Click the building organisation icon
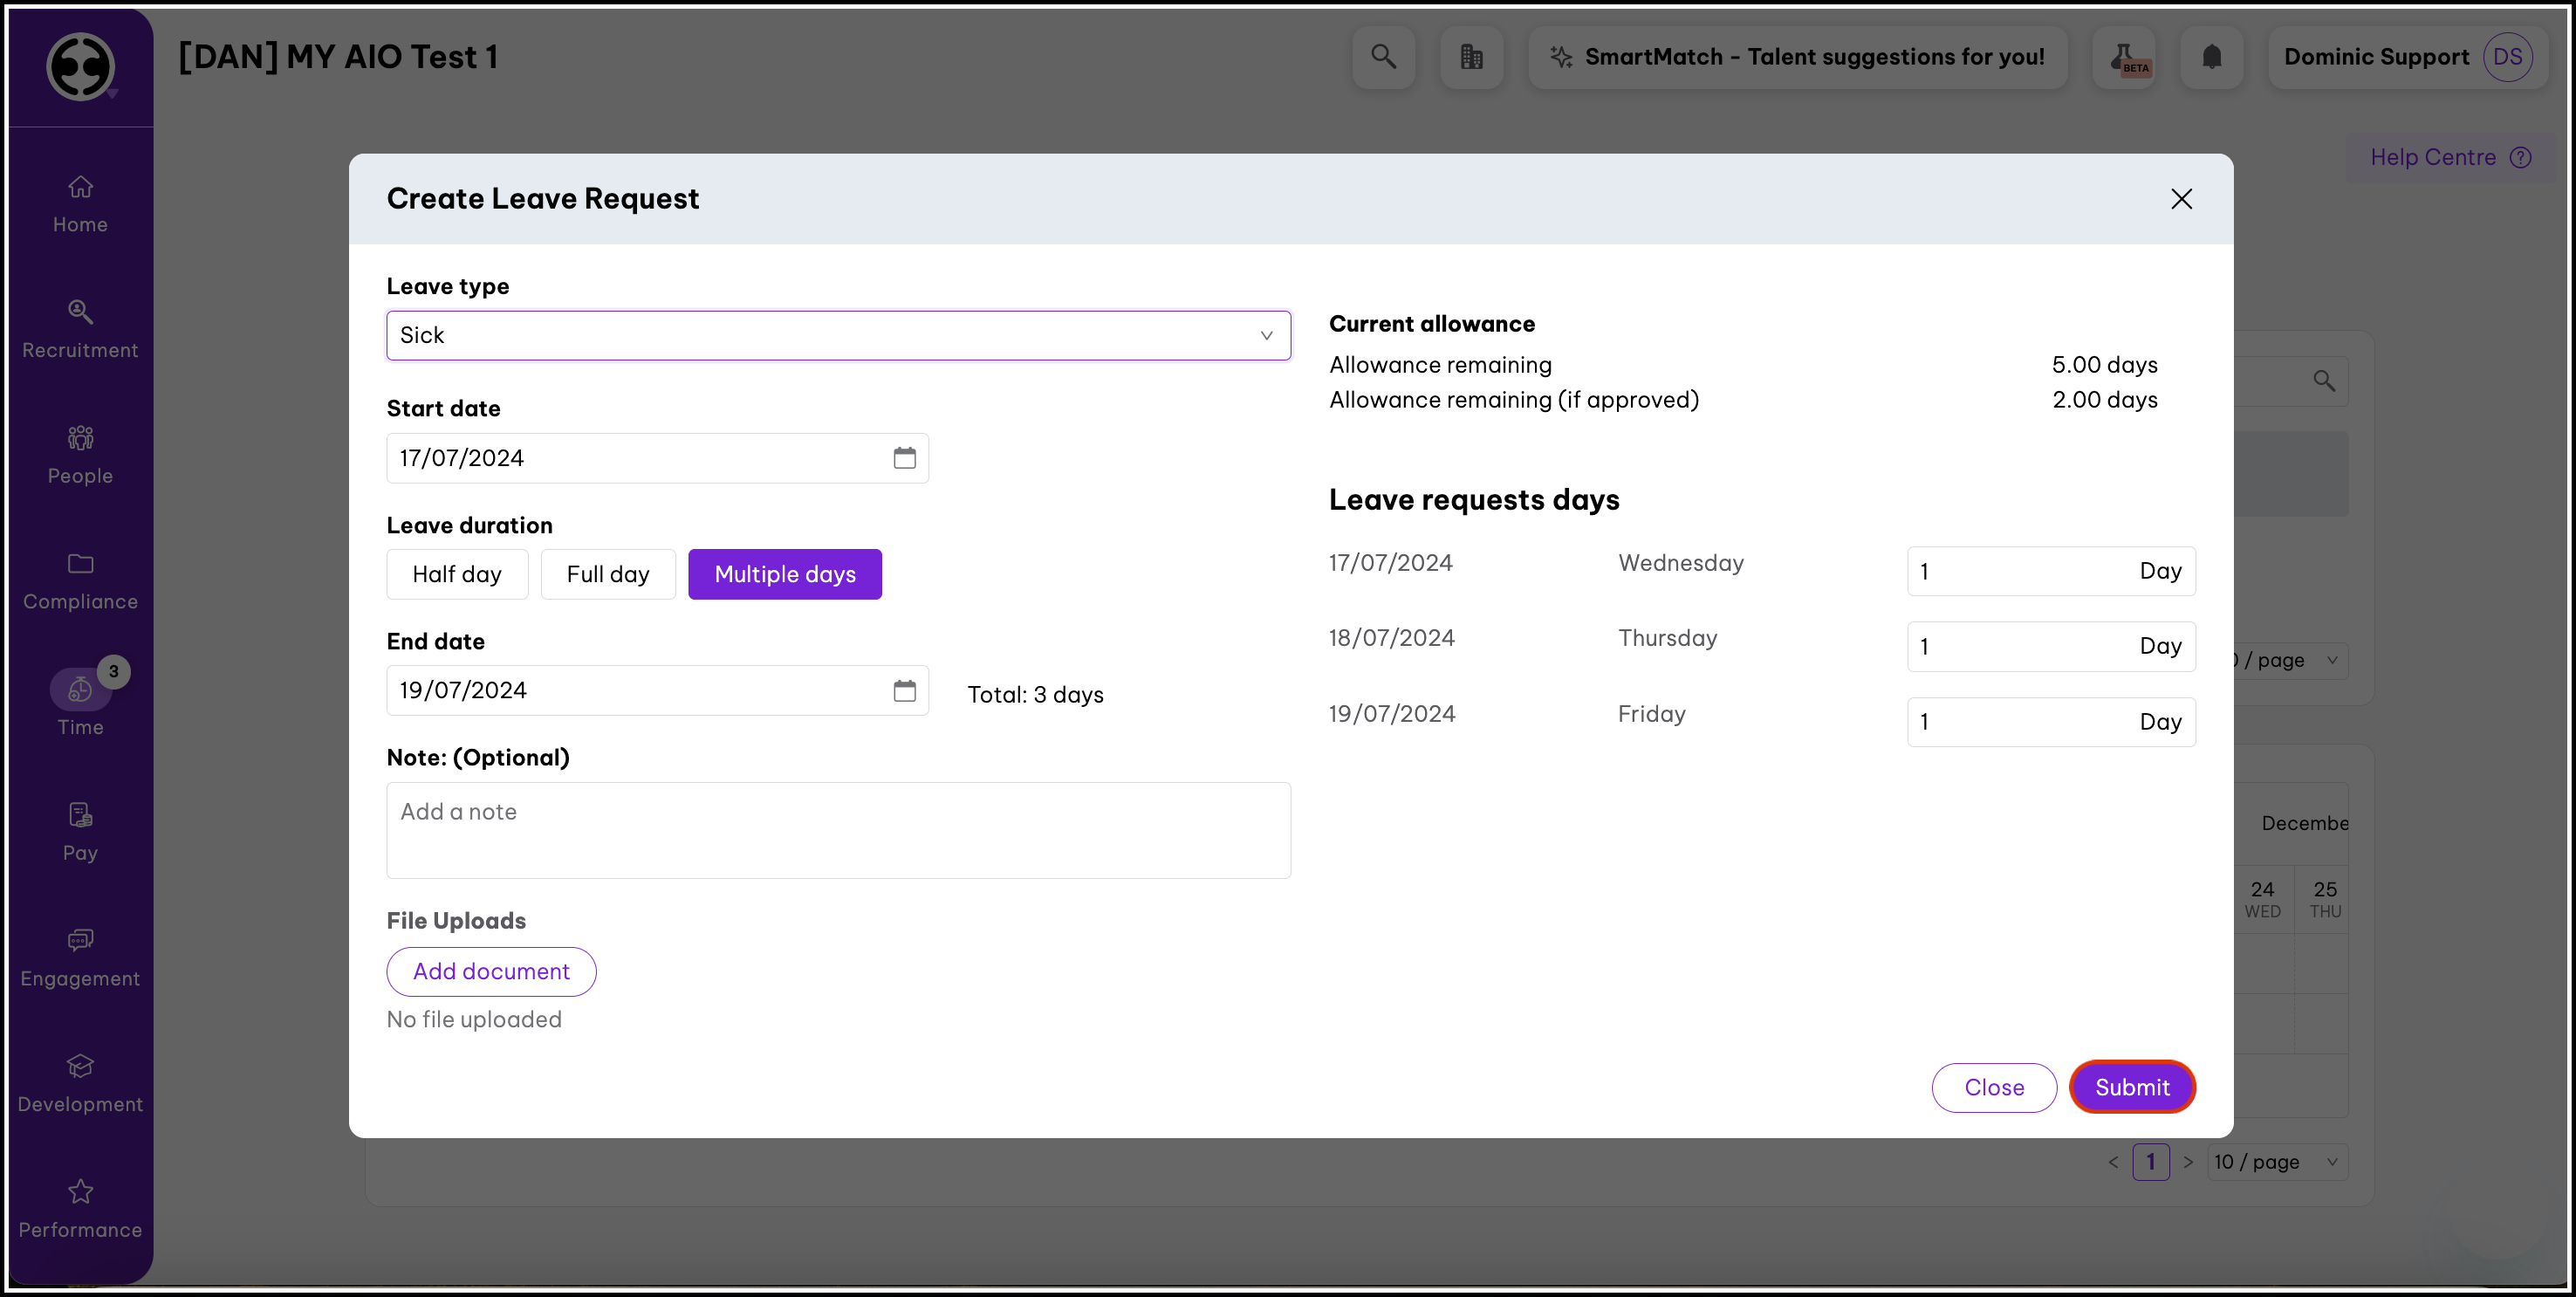 (x=1471, y=57)
